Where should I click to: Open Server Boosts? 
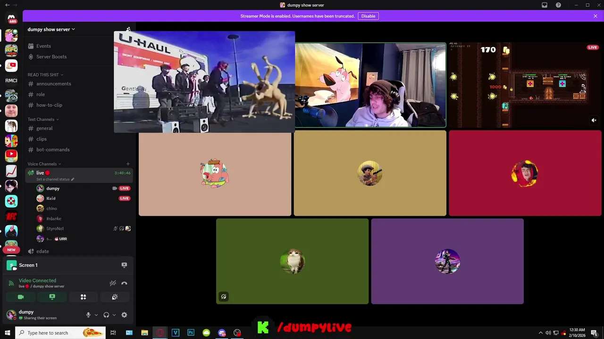point(51,56)
